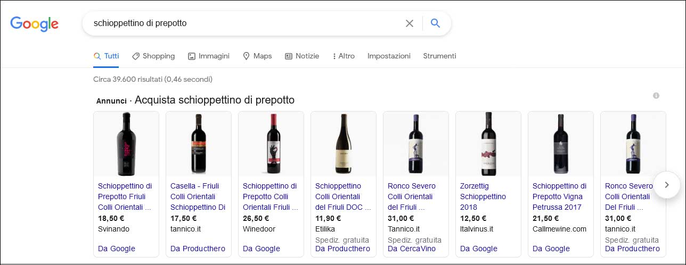Screen dimensions: 686x265
Task: Open Casella - Friuli Colli Orientali link
Action: click(198, 196)
